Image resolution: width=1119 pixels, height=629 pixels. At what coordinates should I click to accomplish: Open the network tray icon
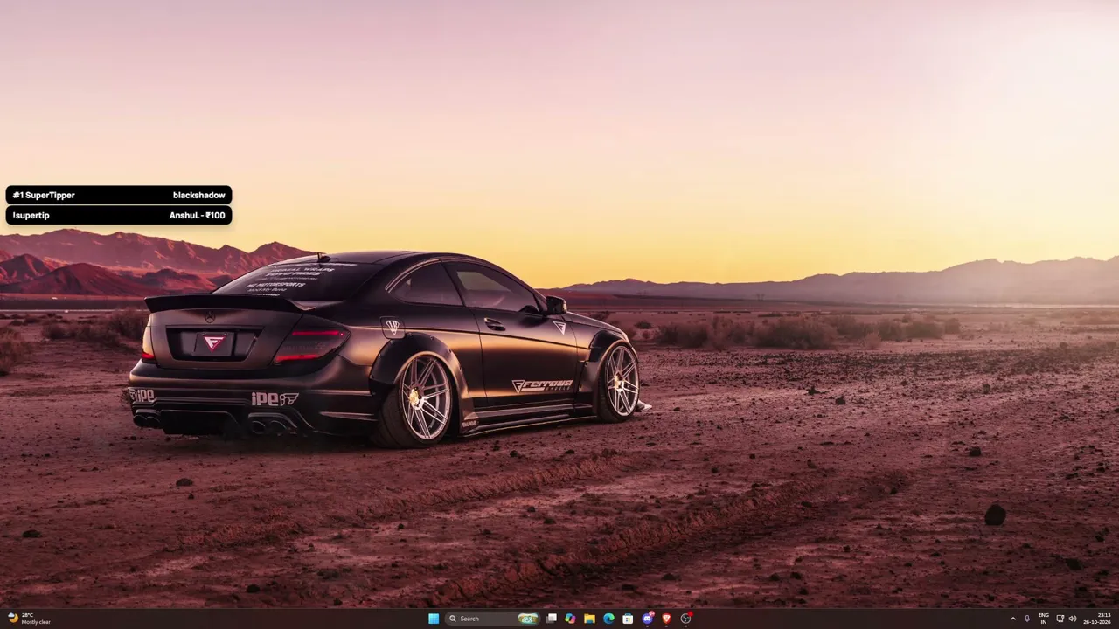(1060, 619)
